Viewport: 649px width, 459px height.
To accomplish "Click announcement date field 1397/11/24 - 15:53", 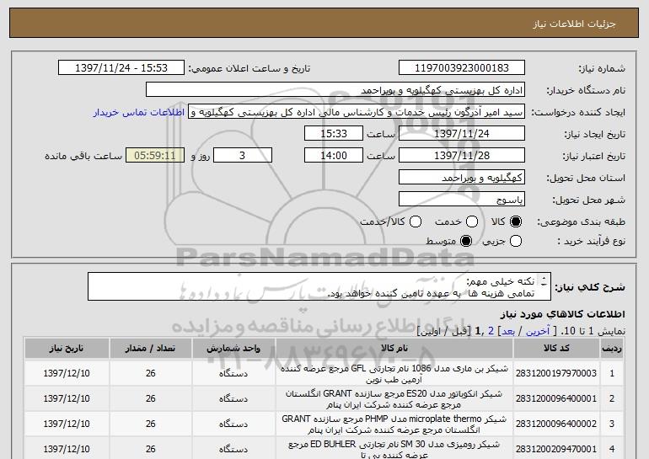I will pos(121,68).
